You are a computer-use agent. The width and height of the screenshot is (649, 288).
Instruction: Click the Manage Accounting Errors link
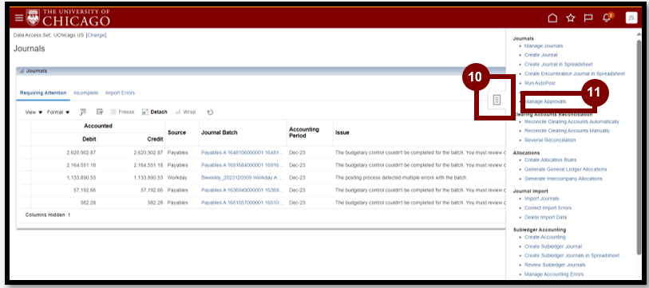[x=554, y=274]
